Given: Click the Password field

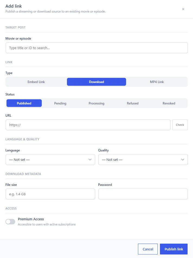Looking at the screenshot, I should [143, 194].
